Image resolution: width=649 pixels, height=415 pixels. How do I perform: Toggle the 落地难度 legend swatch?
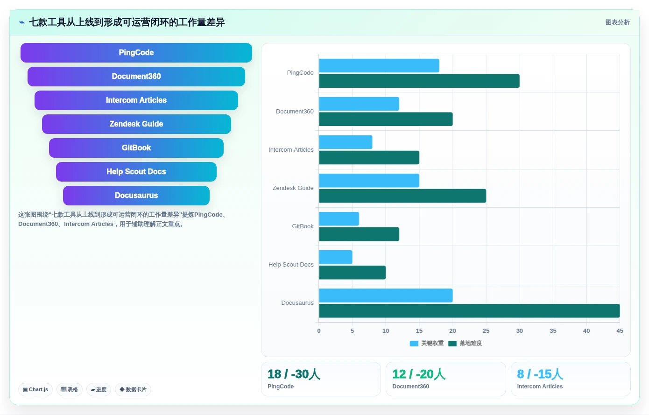[x=452, y=344]
